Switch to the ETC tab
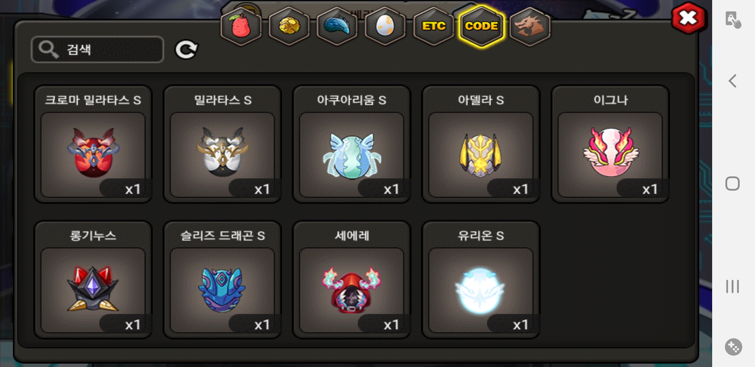This screenshot has height=367, width=755. coord(433,26)
